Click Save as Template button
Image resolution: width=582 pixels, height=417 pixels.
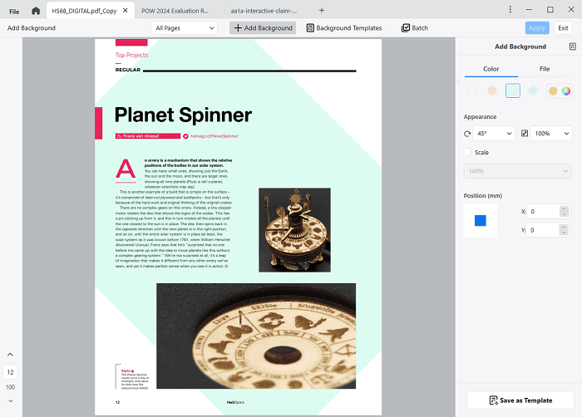[520, 400]
